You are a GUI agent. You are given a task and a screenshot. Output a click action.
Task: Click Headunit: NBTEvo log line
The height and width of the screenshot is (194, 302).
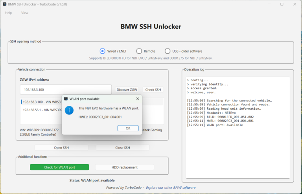(x=211, y=112)
